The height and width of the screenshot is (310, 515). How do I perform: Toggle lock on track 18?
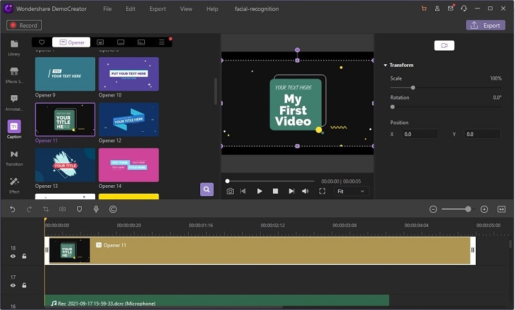click(x=24, y=256)
